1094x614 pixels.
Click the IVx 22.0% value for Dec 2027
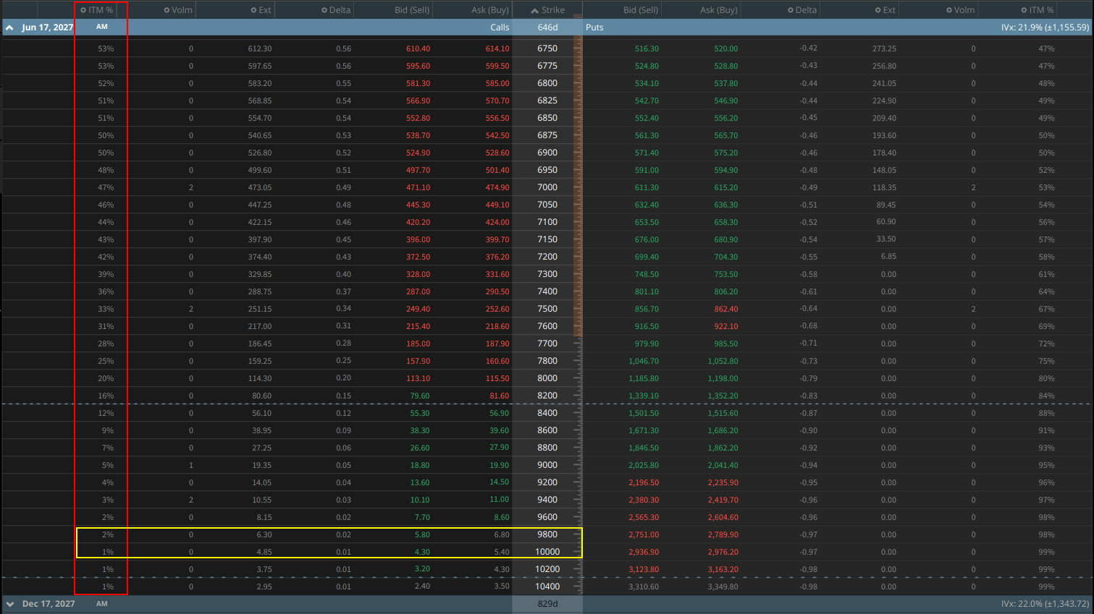pos(1045,604)
